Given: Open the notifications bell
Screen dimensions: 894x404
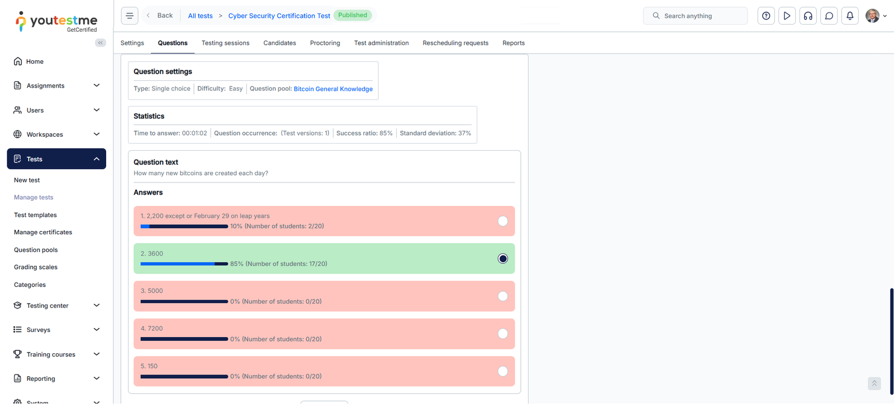Looking at the screenshot, I should pos(850,16).
